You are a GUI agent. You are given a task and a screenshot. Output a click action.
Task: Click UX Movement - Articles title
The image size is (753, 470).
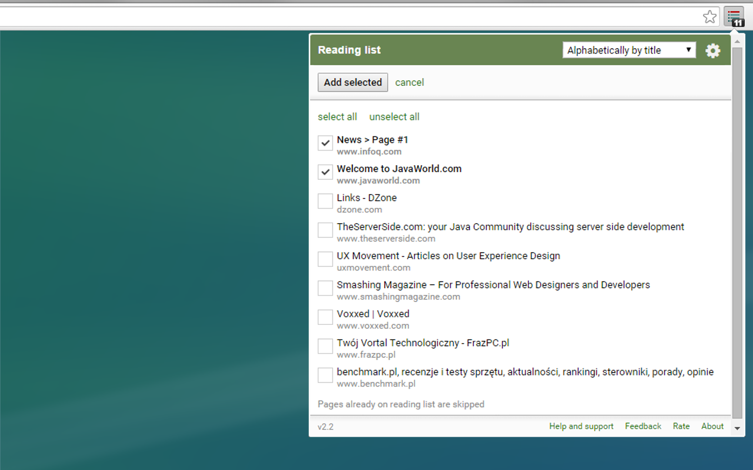pyautogui.click(x=448, y=256)
